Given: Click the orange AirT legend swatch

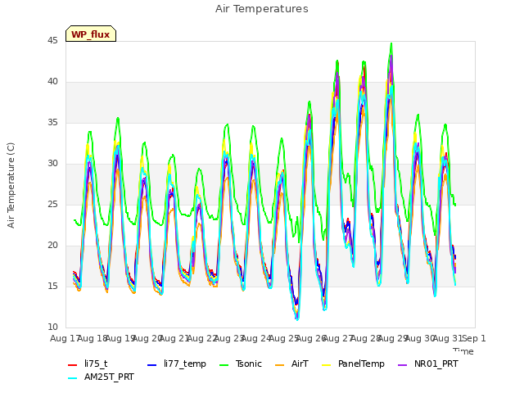Looking at the screenshot, I should pyautogui.click(x=279, y=364).
